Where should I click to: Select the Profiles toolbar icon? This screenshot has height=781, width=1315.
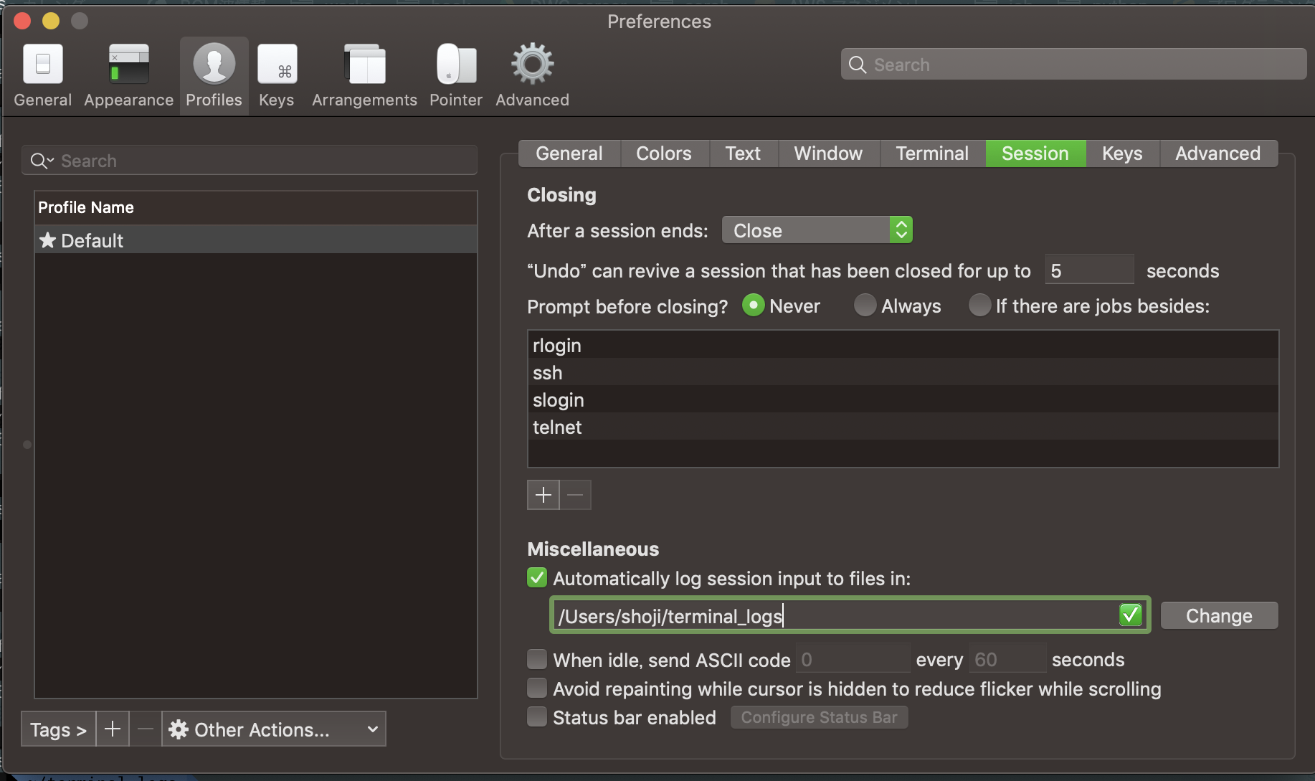click(x=214, y=75)
